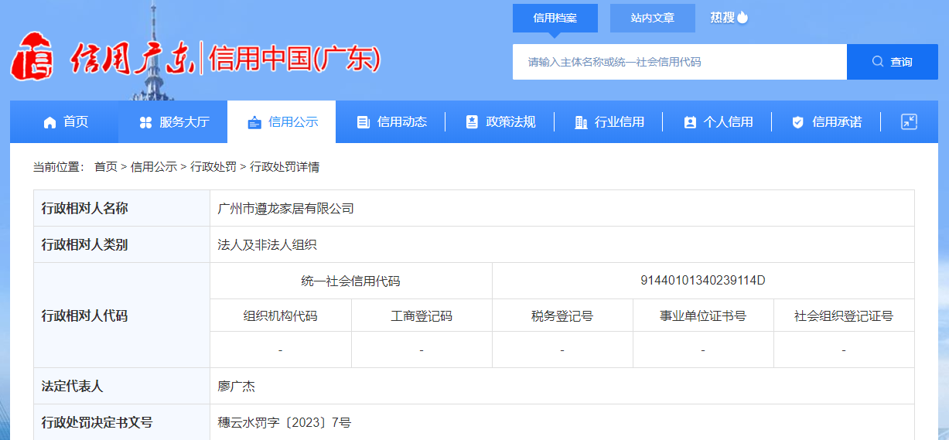Open the 信用公示 menu item
949x440 pixels.
[x=282, y=122]
